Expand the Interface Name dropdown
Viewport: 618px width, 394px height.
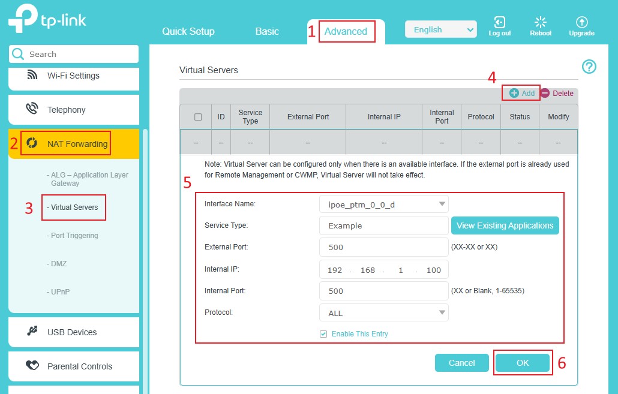pos(383,204)
